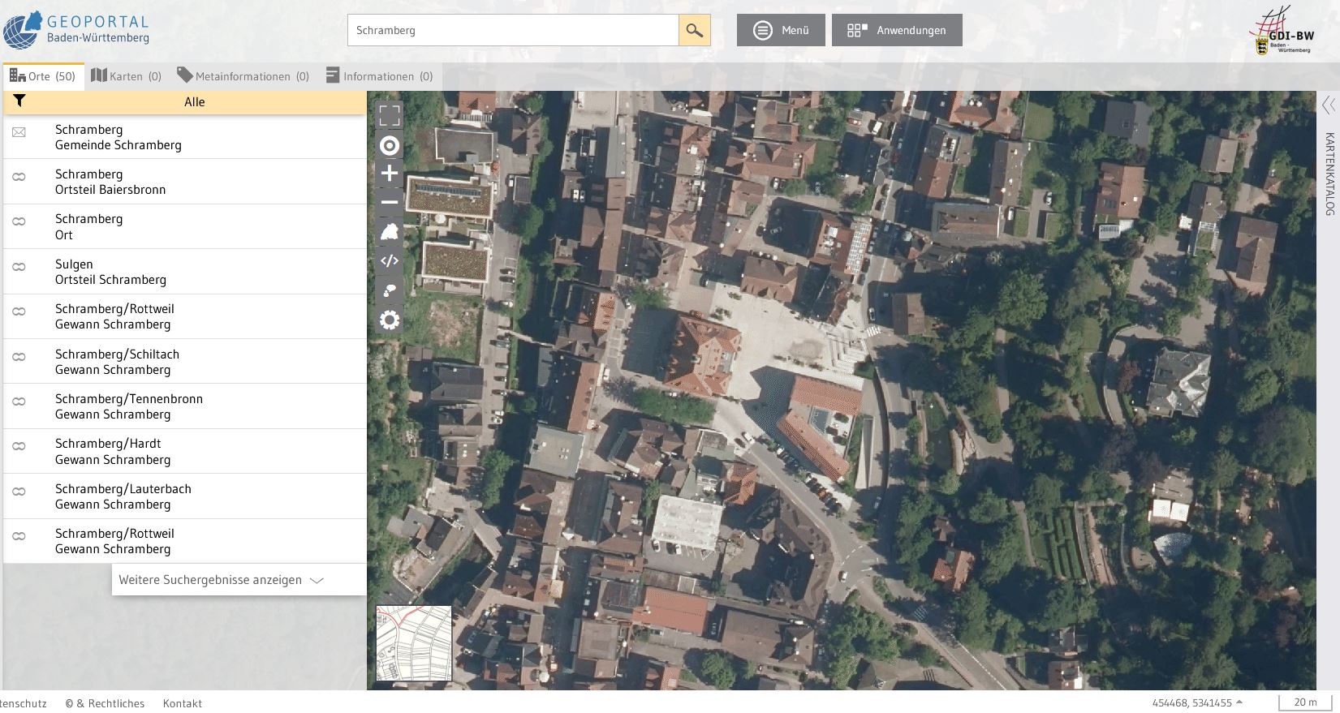Switch to the Karten tab
Image resolution: width=1340 pixels, height=713 pixels.
pos(127,76)
